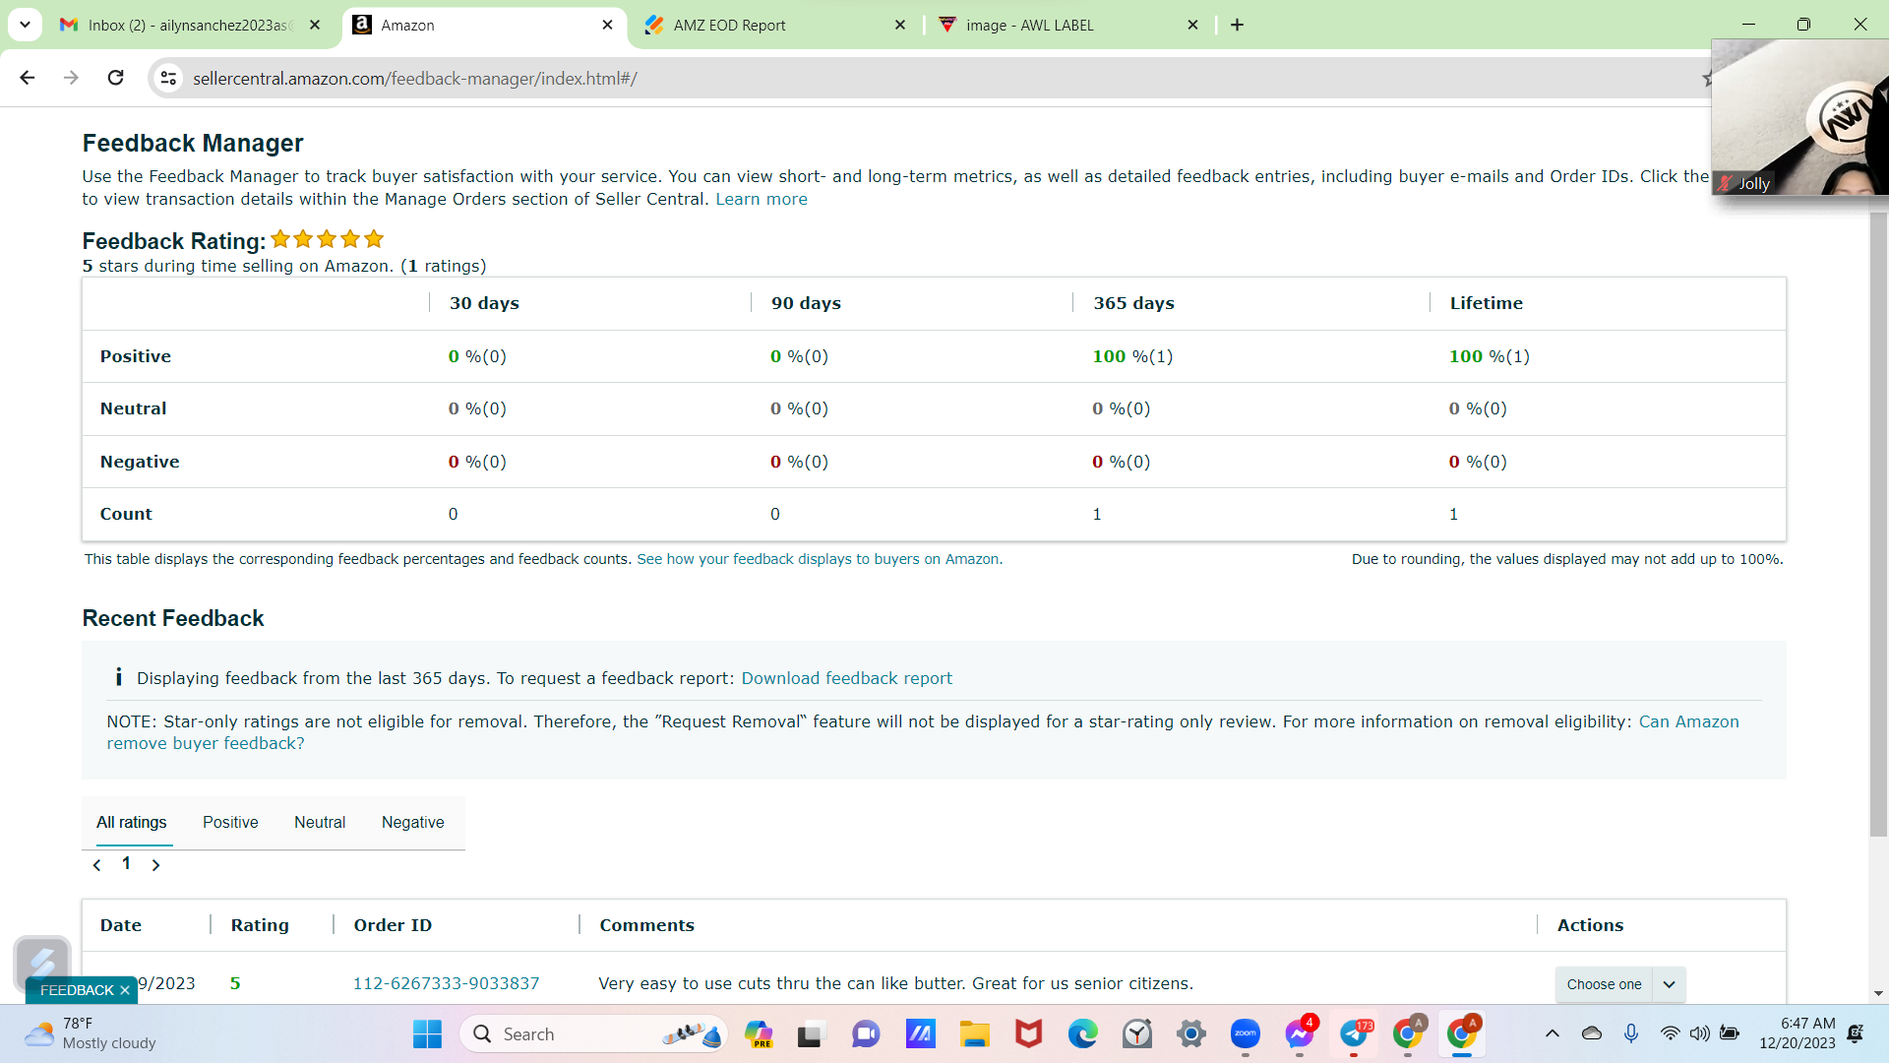Open 'Can Amazon remove buyer feedback?' link

[x=923, y=732]
